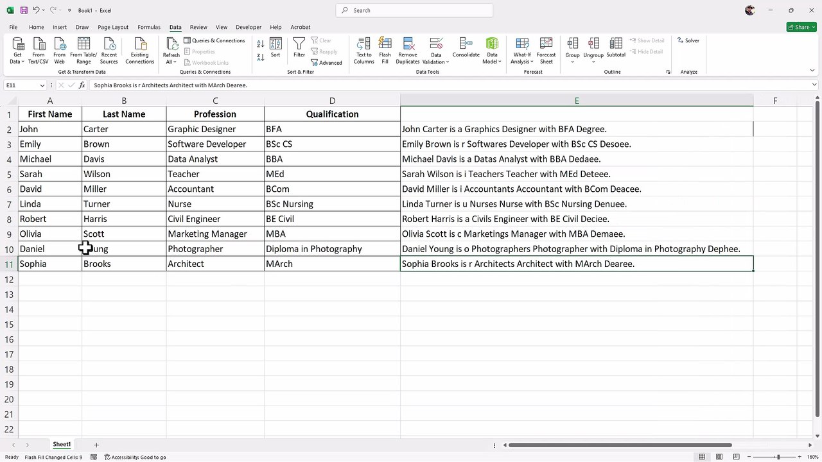Adjust zoom slider handle

(x=778, y=457)
